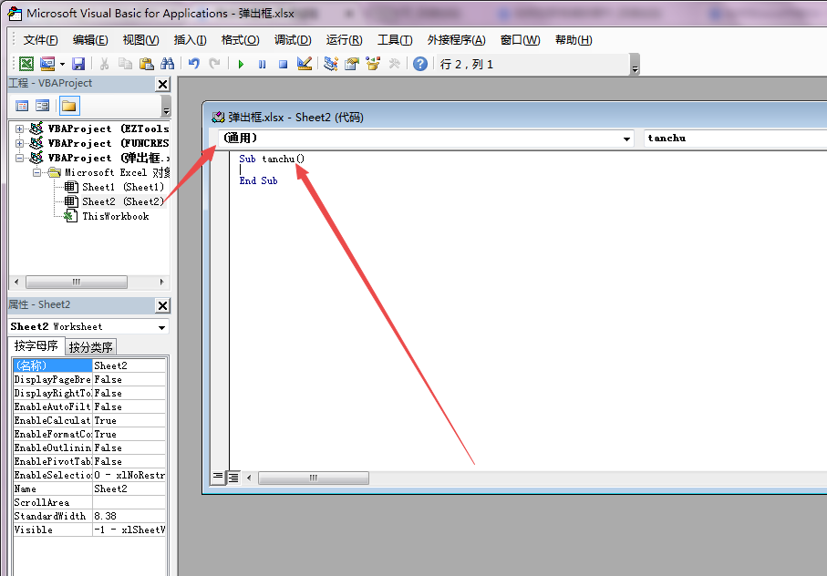Switch to 按分类序 tab
This screenshot has width=827, height=576.
point(90,347)
